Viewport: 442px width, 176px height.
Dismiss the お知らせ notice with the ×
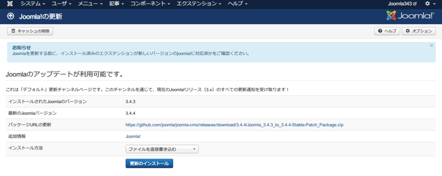432,46
